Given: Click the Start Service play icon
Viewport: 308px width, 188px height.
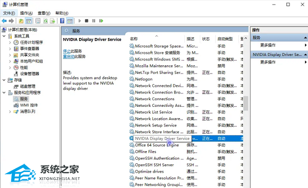Looking at the screenshot, I should pos(80,21).
